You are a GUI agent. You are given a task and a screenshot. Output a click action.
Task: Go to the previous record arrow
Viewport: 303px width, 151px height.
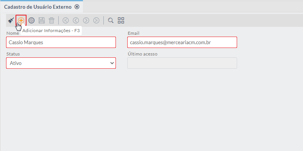pyautogui.click(x=76, y=20)
